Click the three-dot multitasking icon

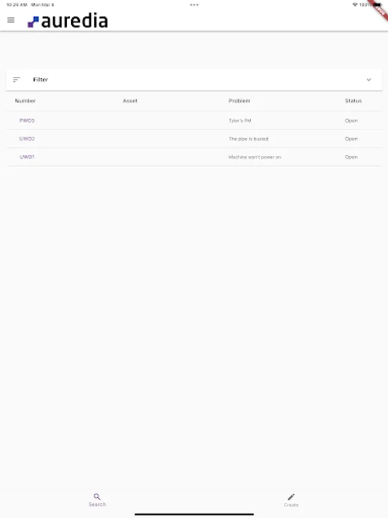[194, 5]
